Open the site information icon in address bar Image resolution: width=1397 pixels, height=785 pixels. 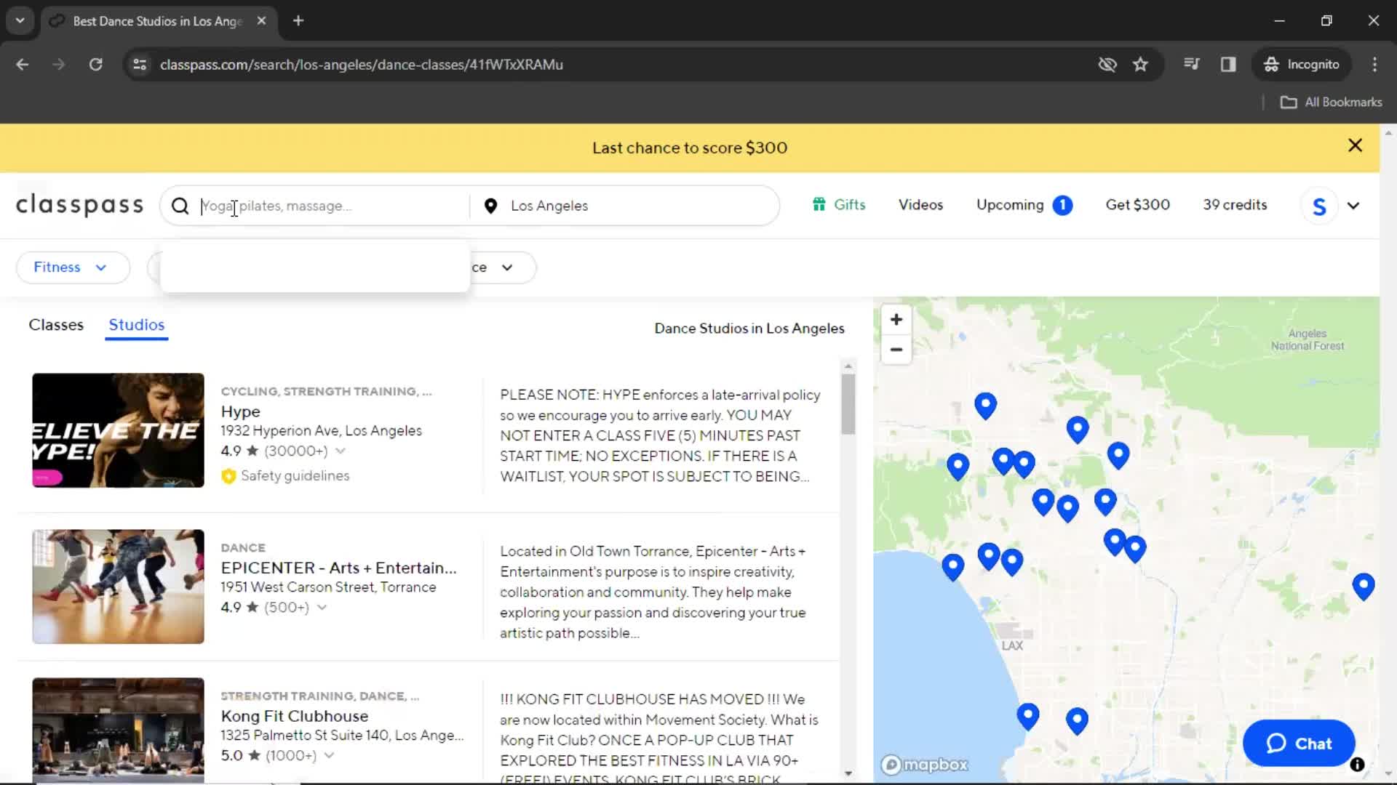[x=139, y=65]
